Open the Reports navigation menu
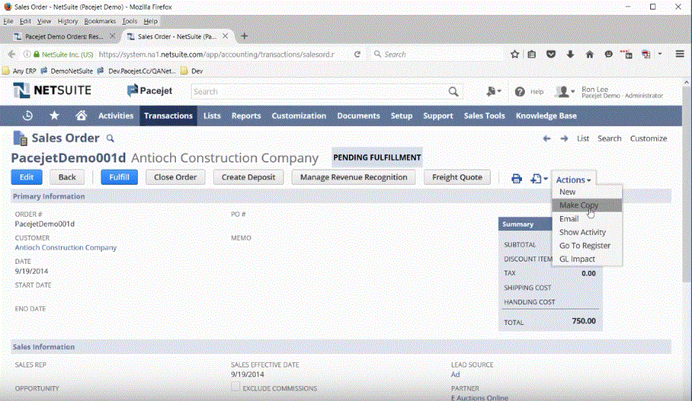This screenshot has height=401, width=692. pos(246,116)
